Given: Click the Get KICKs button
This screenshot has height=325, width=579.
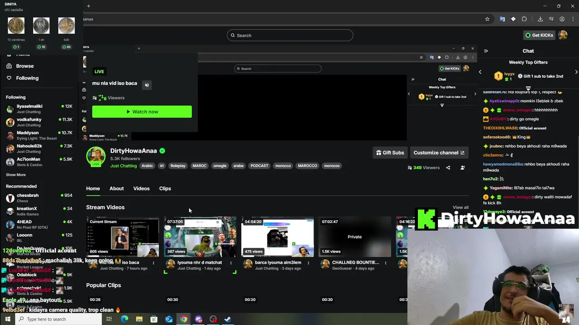Looking at the screenshot, I should click(539, 35).
